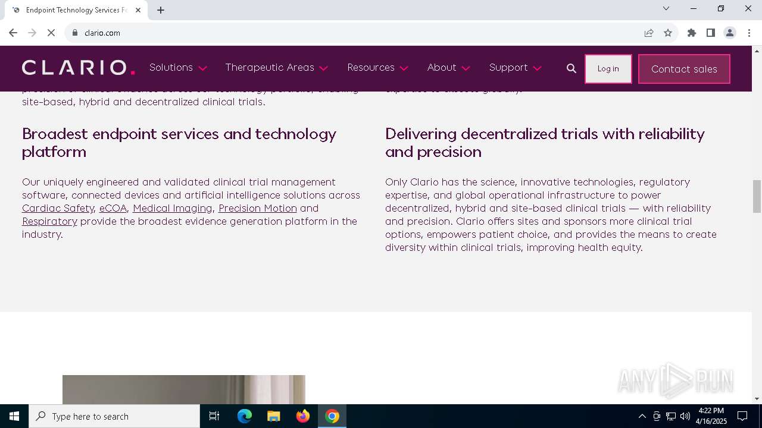Screen dimensions: 762x428
Task: Open the Cardiac Safety link
Action: point(58,209)
